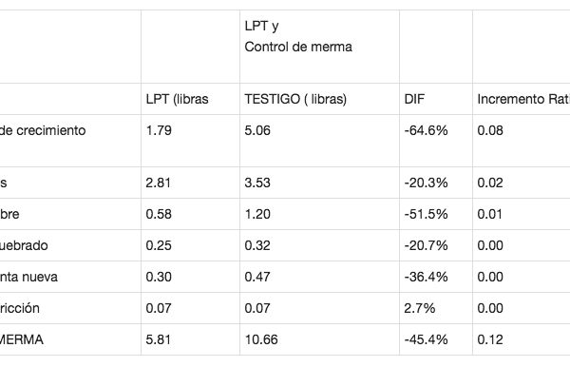Click the 'Incremento' column header cell
This screenshot has width=570, height=367.
(522, 99)
